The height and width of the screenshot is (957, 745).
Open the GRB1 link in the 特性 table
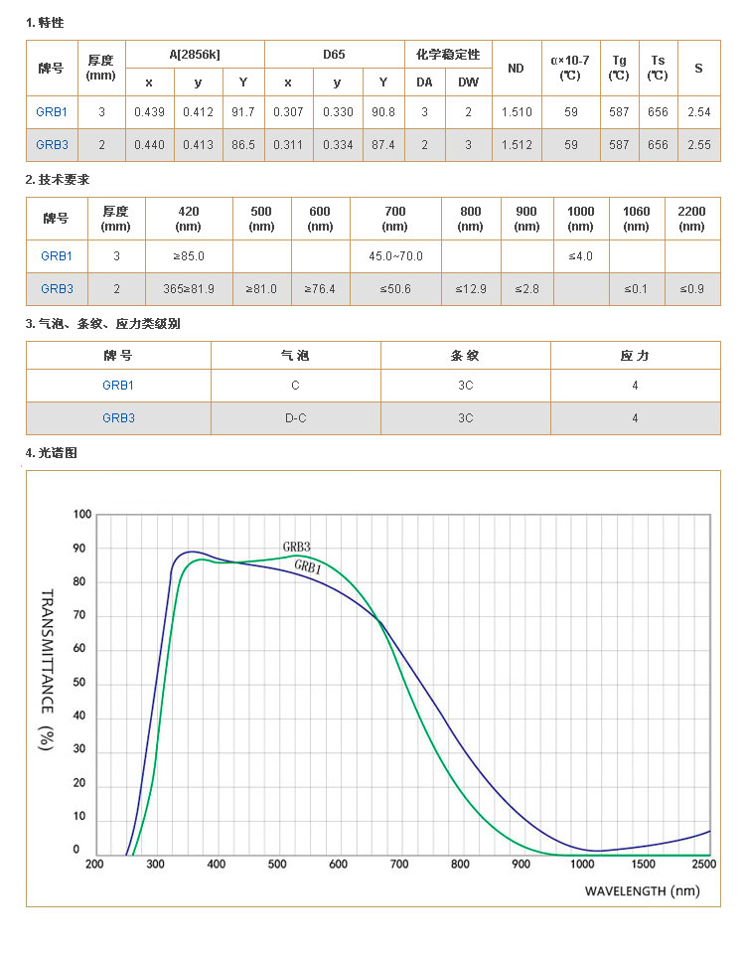[x=52, y=112]
